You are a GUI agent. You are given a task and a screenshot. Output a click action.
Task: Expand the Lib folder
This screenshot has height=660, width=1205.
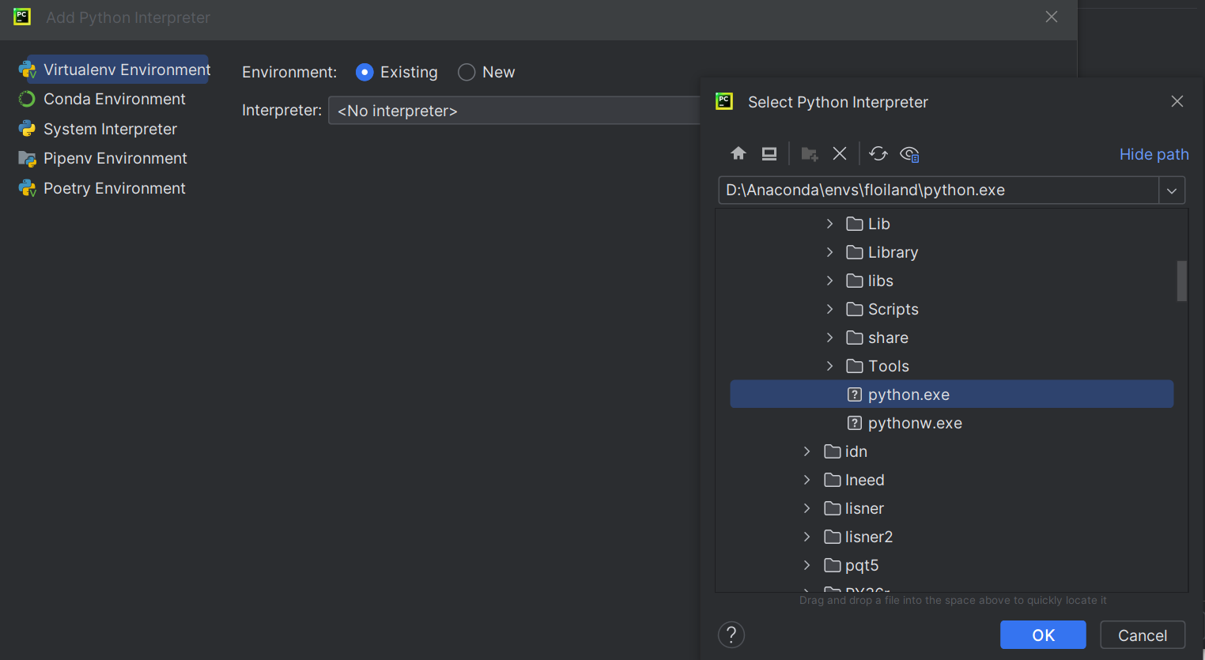point(829,224)
